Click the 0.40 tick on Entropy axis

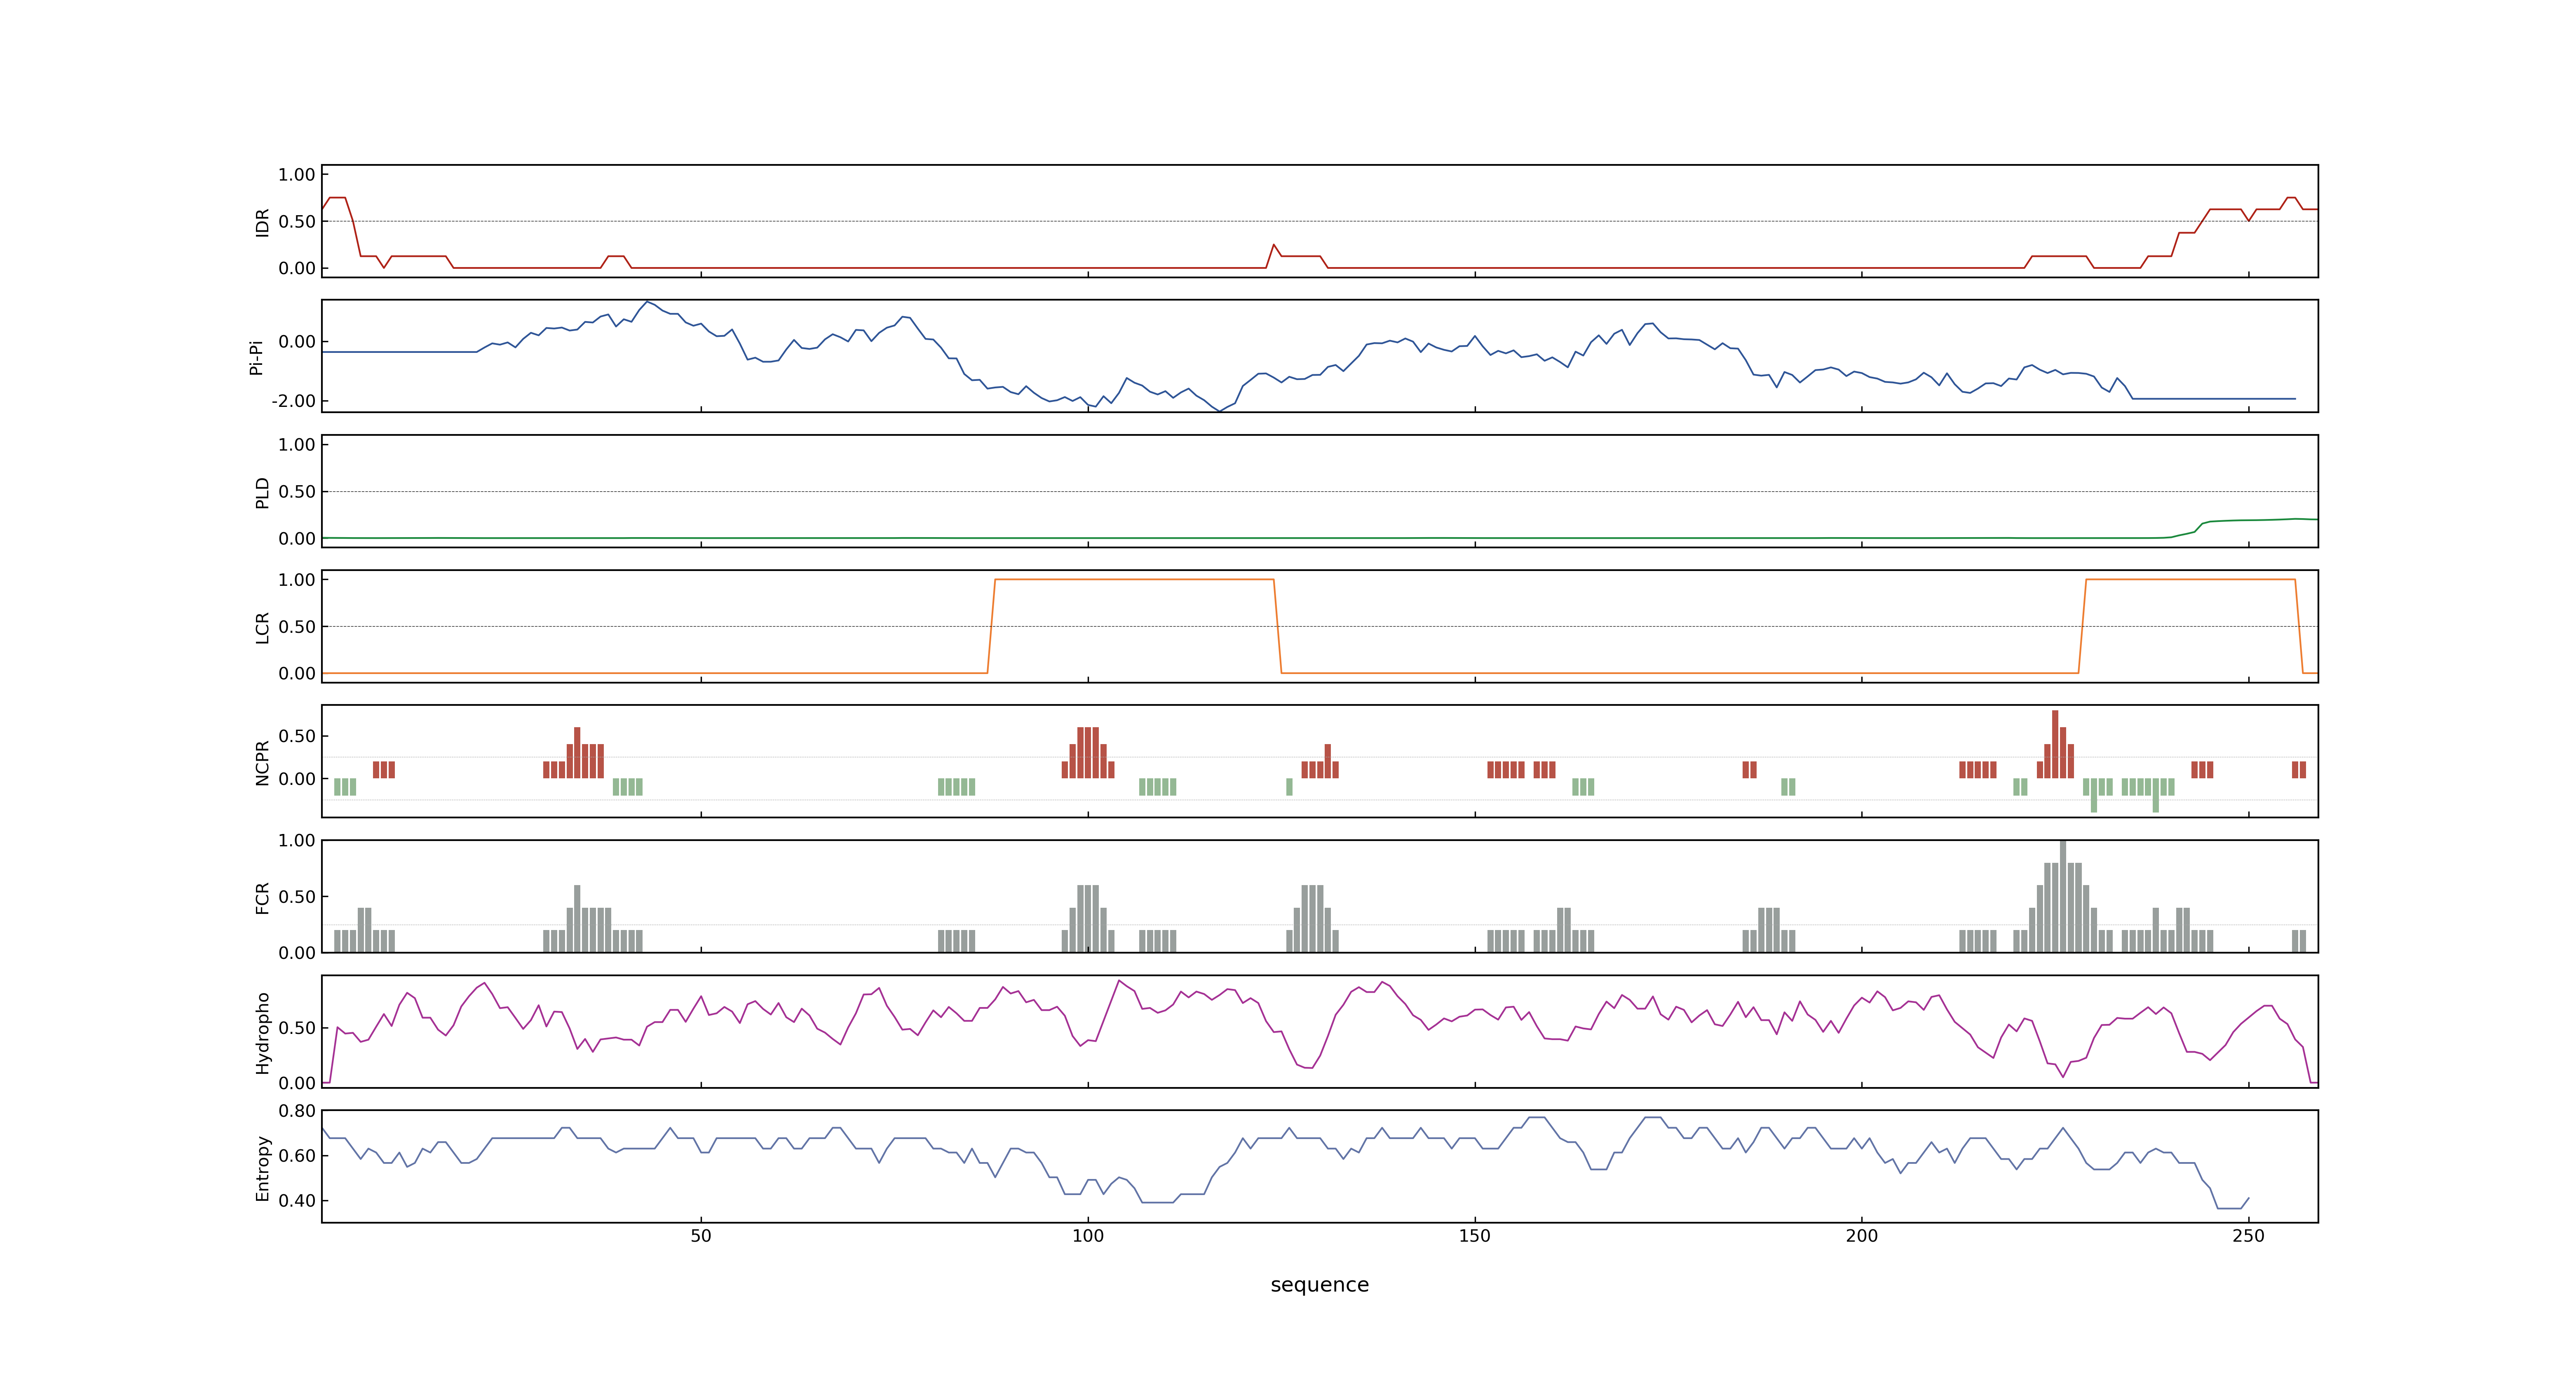[297, 1200]
